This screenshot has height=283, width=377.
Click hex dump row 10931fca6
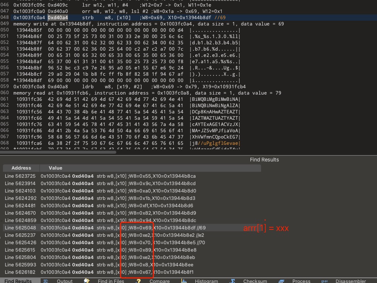(x=128, y=143)
